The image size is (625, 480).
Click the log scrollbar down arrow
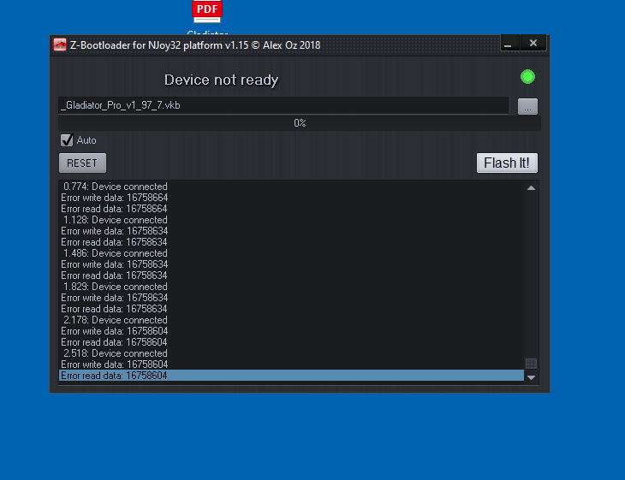pyautogui.click(x=531, y=377)
